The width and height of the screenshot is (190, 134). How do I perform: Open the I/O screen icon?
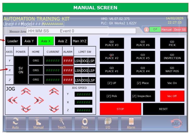pos(108,123)
